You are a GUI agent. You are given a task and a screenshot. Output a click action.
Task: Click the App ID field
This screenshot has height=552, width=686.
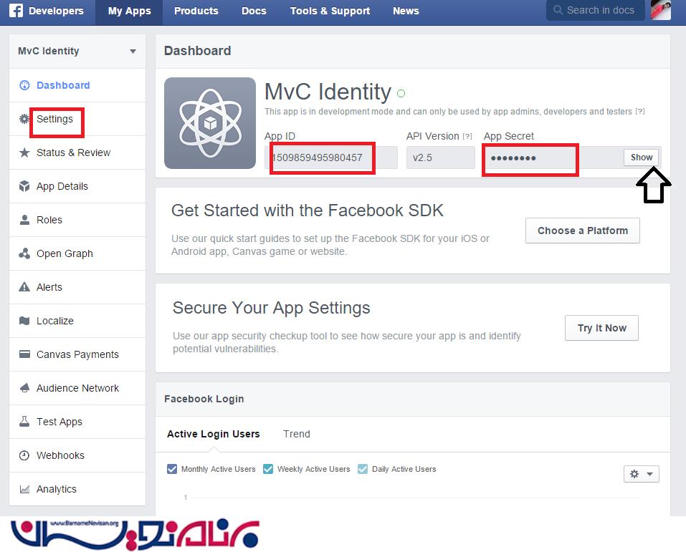331,158
